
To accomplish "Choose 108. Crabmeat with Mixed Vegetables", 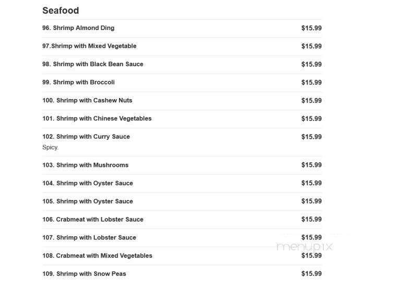I will [x=97, y=256].
